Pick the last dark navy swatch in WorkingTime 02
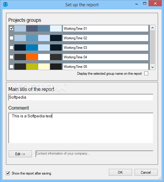Image resolution: width=164 pixels, height=182 pixels. (x=56, y=38)
